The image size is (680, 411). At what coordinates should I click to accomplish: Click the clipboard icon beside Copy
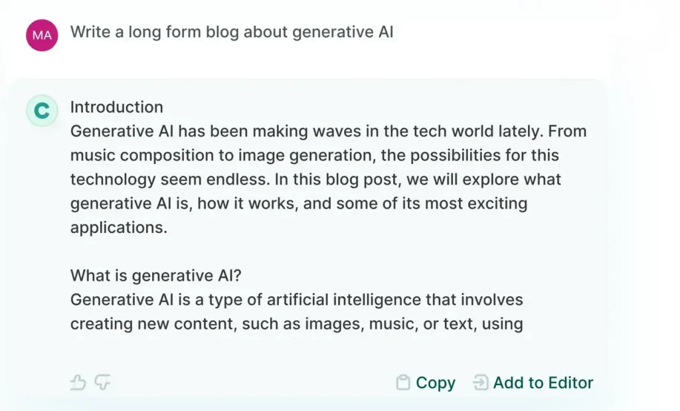[402, 382]
